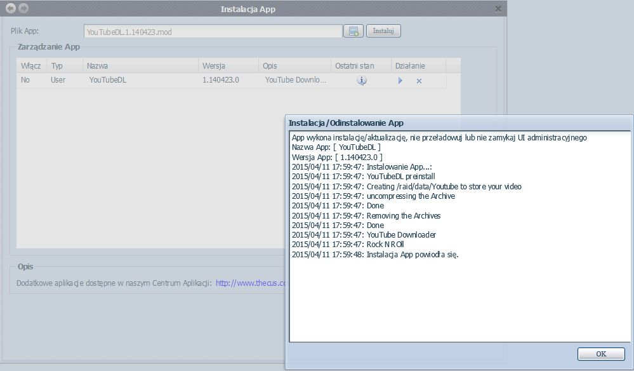Image resolution: width=634 pixels, height=371 pixels.
Task: Click log line 'YouTube Downloader'
Action: click(364, 234)
